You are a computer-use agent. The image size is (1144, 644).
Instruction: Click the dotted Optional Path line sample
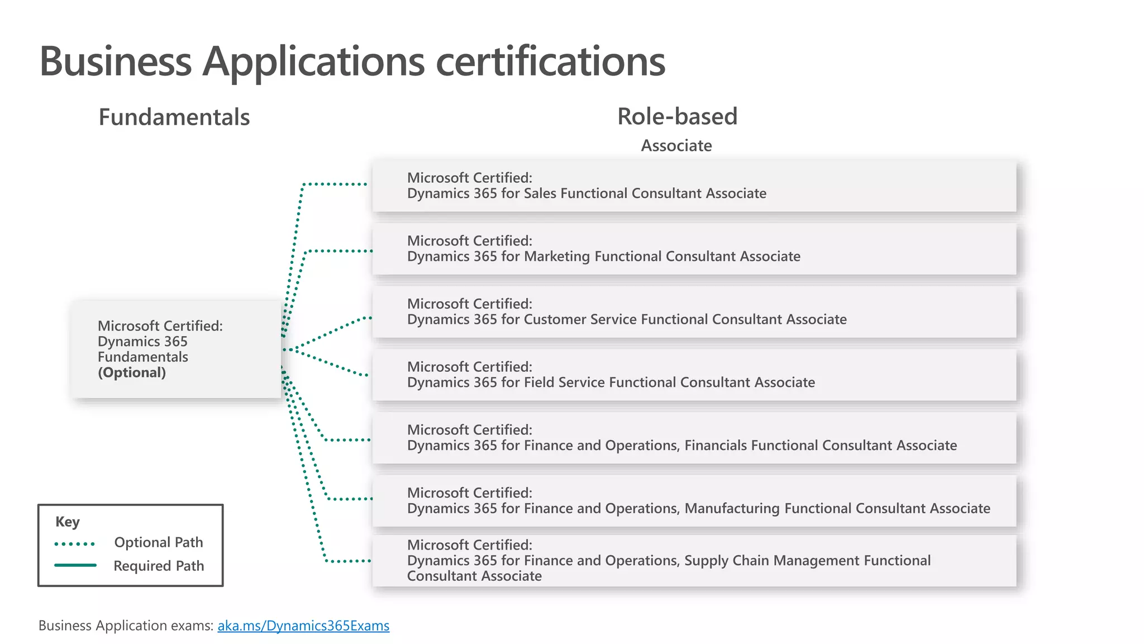(75, 543)
